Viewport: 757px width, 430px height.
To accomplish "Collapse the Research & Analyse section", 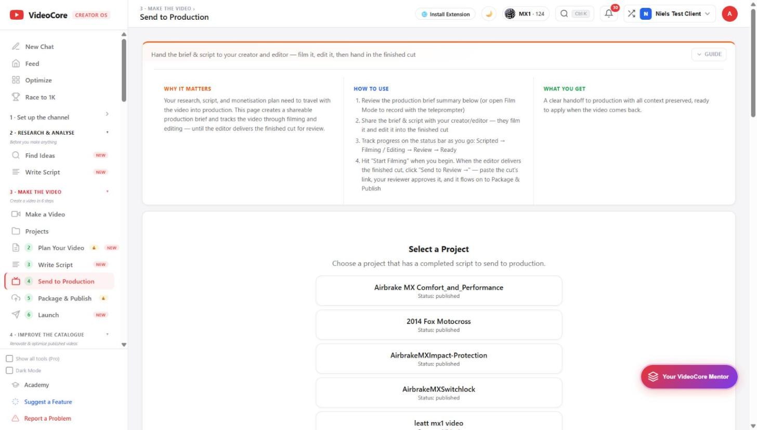I will click(59, 133).
